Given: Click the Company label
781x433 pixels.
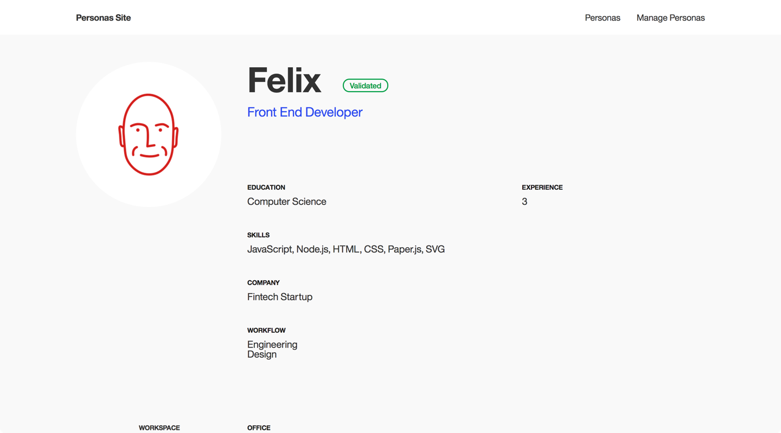Looking at the screenshot, I should click(x=263, y=283).
